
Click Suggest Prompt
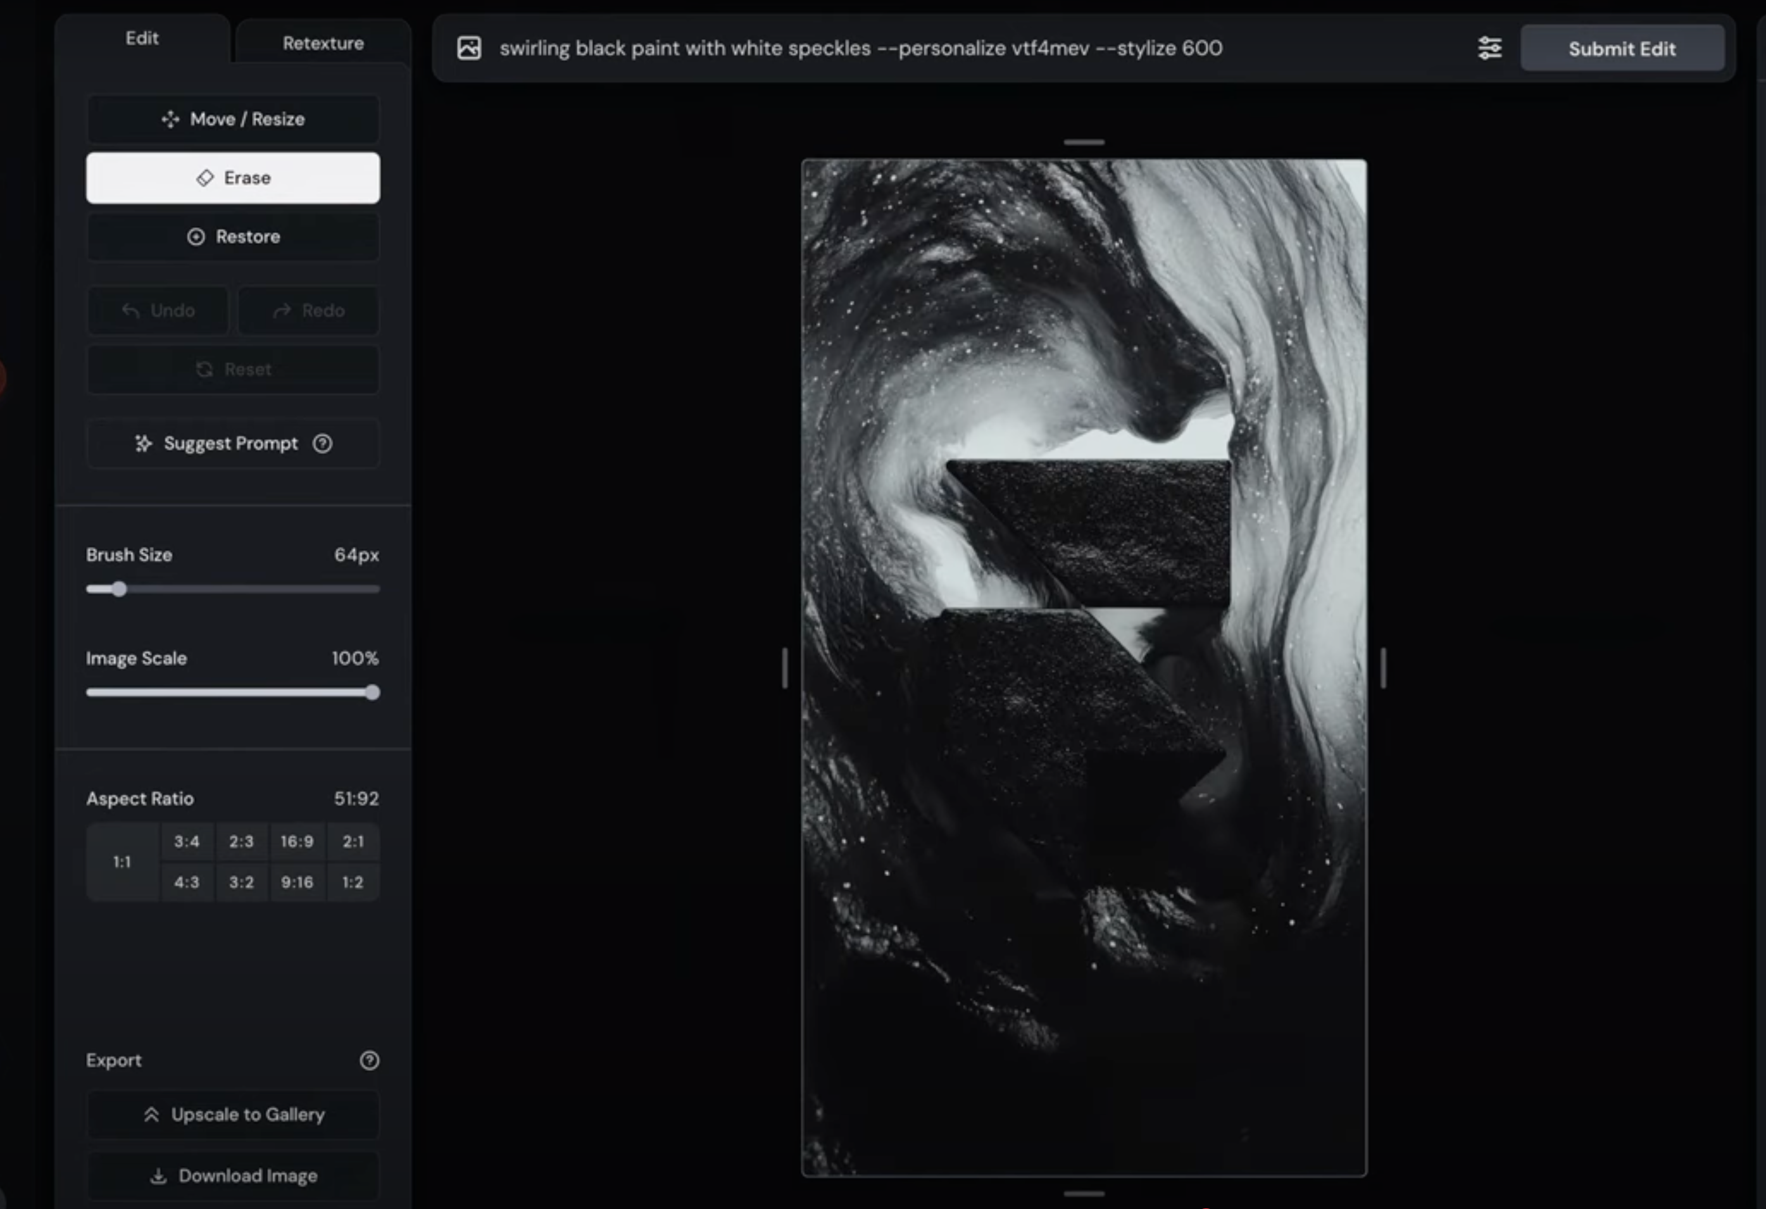coord(232,443)
